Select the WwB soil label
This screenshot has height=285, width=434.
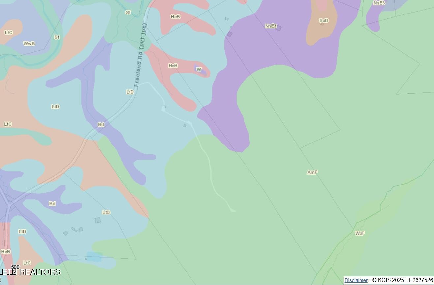29,44
